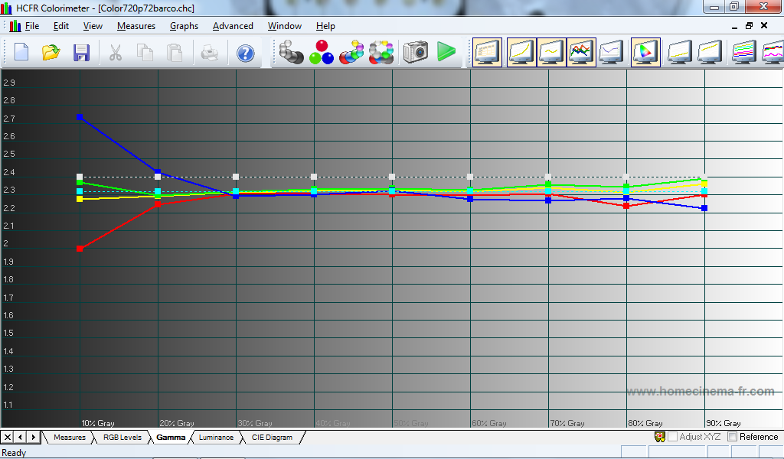Click the 10% Gray axis label
Viewport: 784px width, 459px height.
coord(98,424)
